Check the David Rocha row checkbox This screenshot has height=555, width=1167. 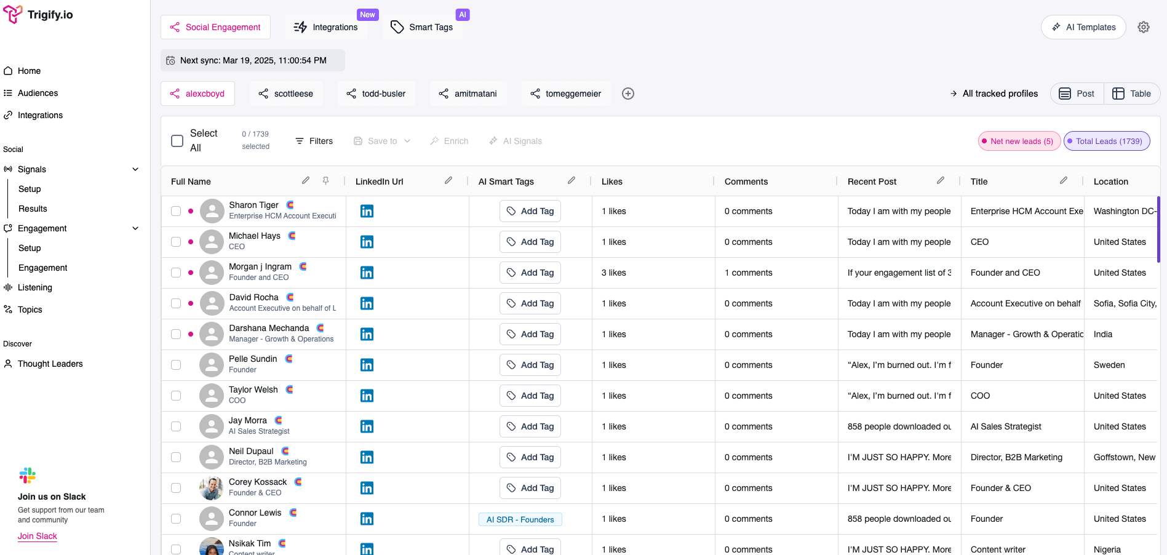click(x=176, y=303)
